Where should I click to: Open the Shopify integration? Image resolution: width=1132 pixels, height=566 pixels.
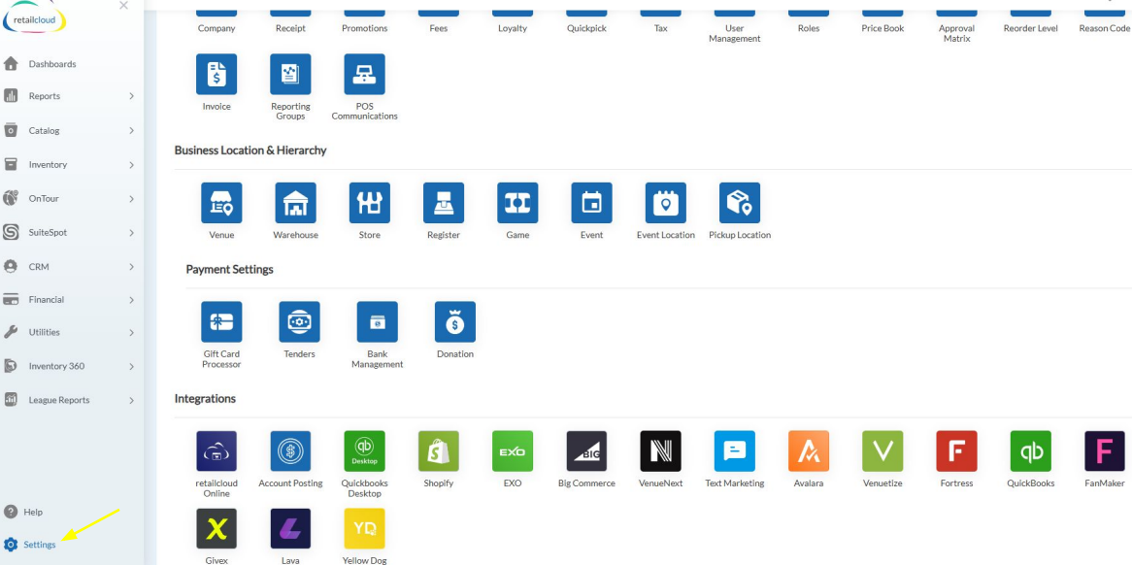coord(438,451)
